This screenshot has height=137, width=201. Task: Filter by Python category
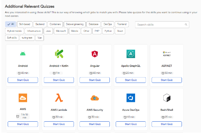[x=108, y=31]
